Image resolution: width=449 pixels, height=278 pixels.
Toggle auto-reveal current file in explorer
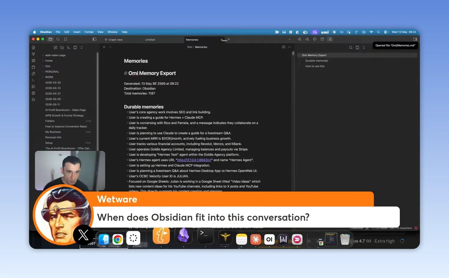pos(75,48)
